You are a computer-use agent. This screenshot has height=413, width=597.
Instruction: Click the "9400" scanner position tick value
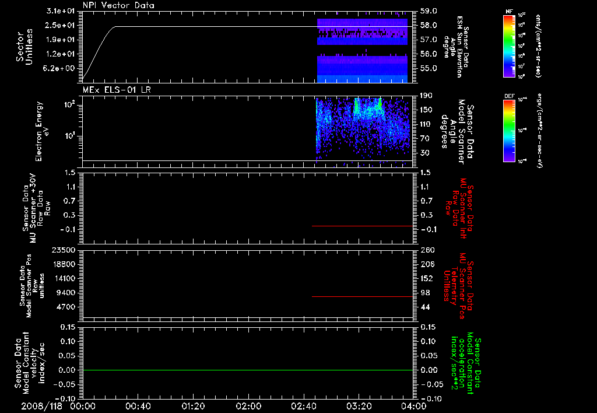65,293
